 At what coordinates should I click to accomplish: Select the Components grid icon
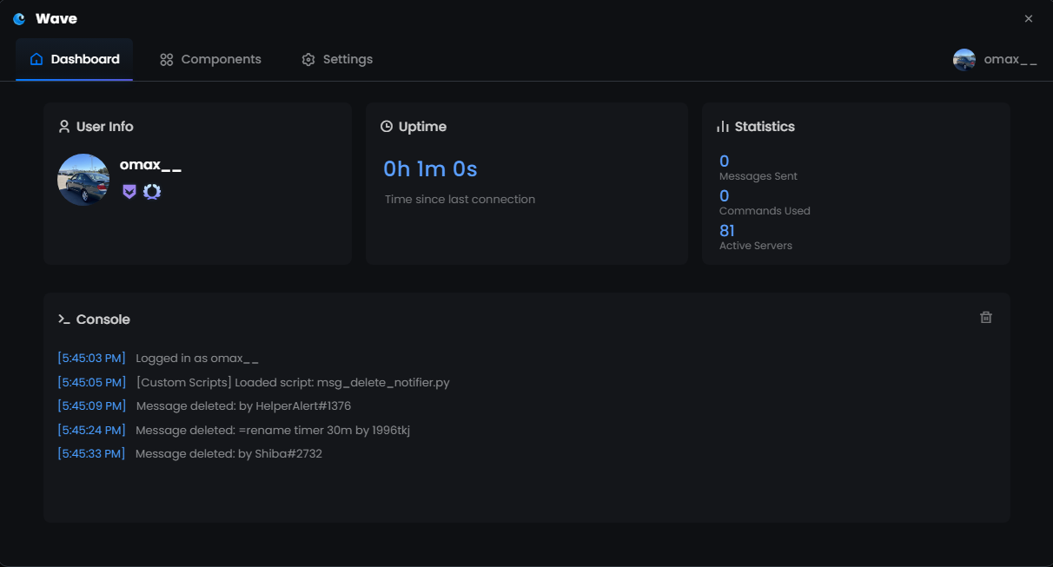coord(166,59)
